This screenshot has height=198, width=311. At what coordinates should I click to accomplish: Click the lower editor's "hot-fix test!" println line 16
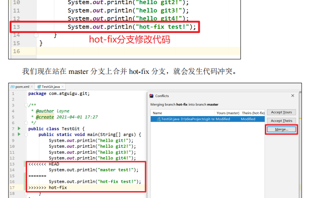click(x=95, y=182)
